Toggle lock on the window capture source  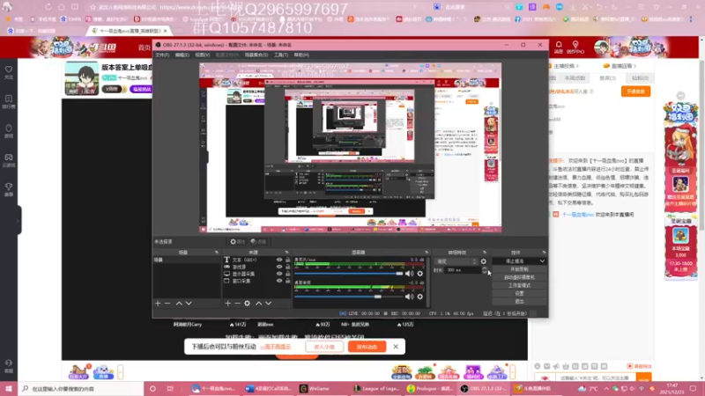[x=288, y=281]
